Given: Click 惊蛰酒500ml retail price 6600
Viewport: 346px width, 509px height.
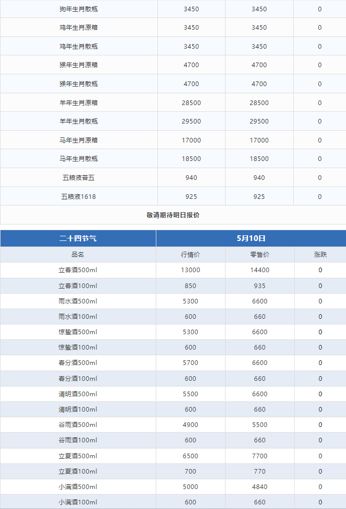Looking at the screenshot, I should [260, 332].
